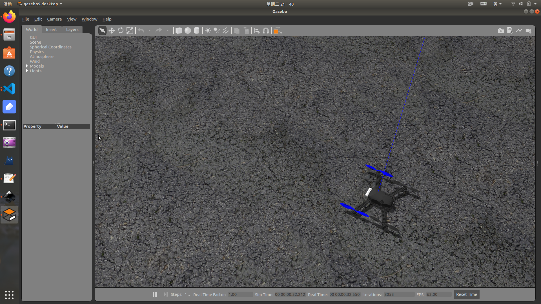Add a point light

(208, 31)
